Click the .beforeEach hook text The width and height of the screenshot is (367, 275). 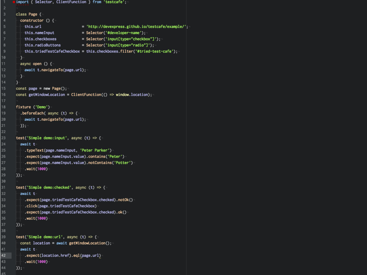pyautogui.click(x=33, y=113)
